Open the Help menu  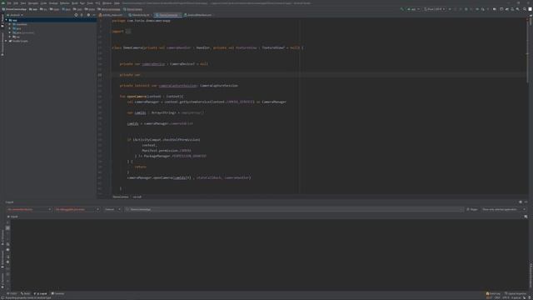[117, 3]
